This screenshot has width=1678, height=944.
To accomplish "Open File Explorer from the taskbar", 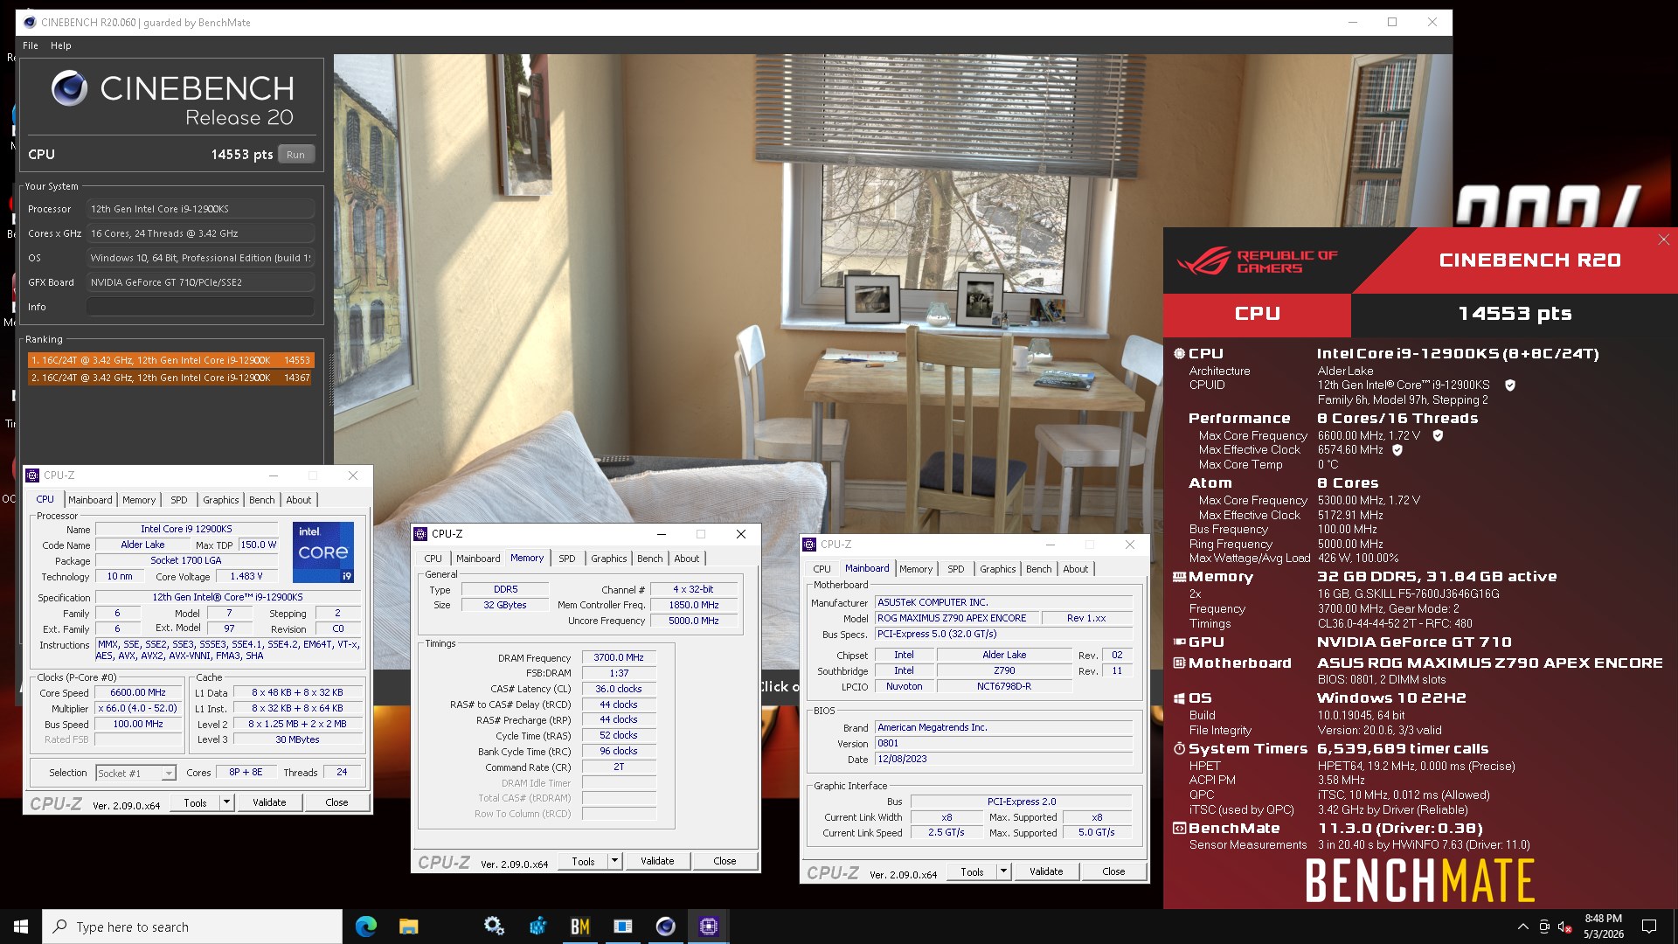I will 408,927.
